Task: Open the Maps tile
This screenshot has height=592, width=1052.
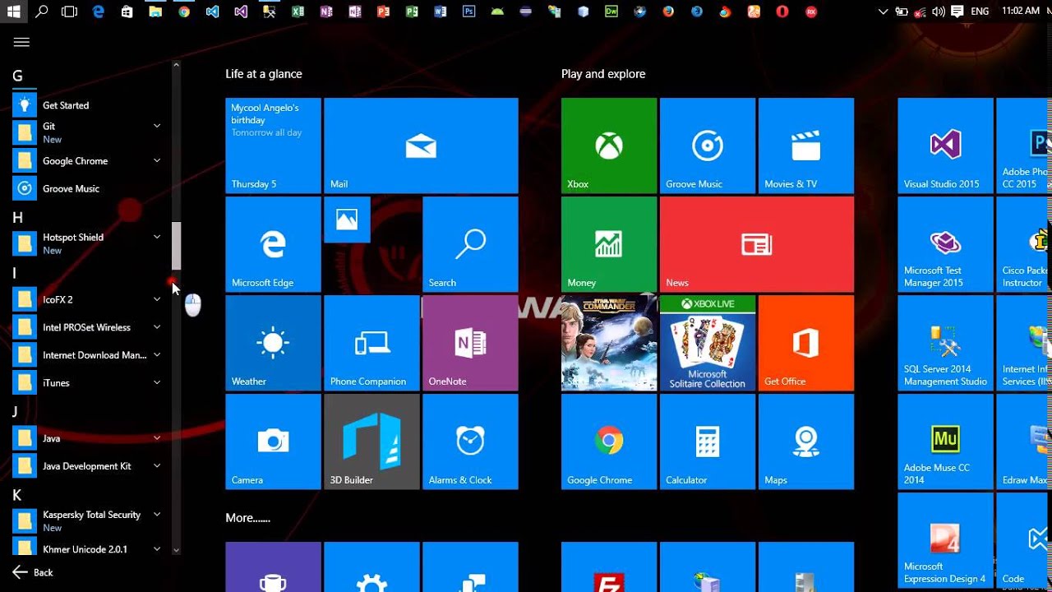Action: click(806, 442)
